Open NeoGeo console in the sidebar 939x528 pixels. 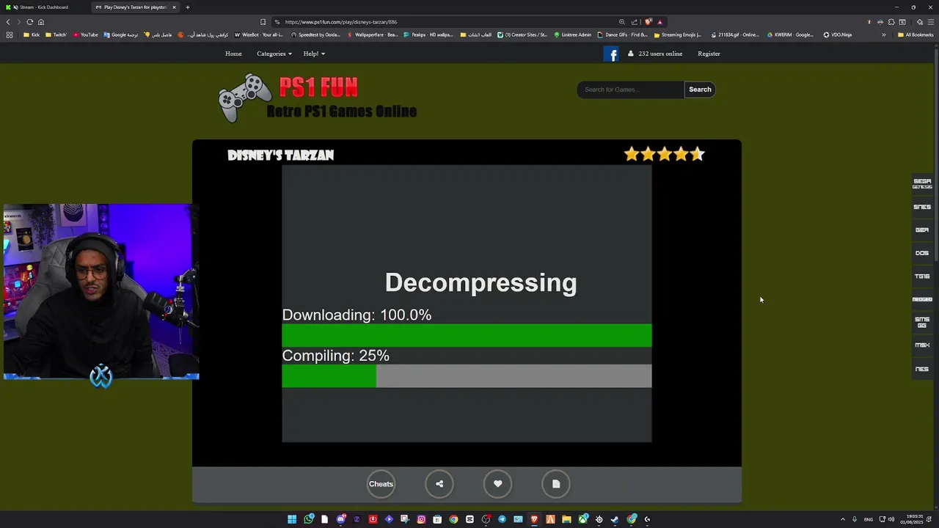tap(922, 299)
